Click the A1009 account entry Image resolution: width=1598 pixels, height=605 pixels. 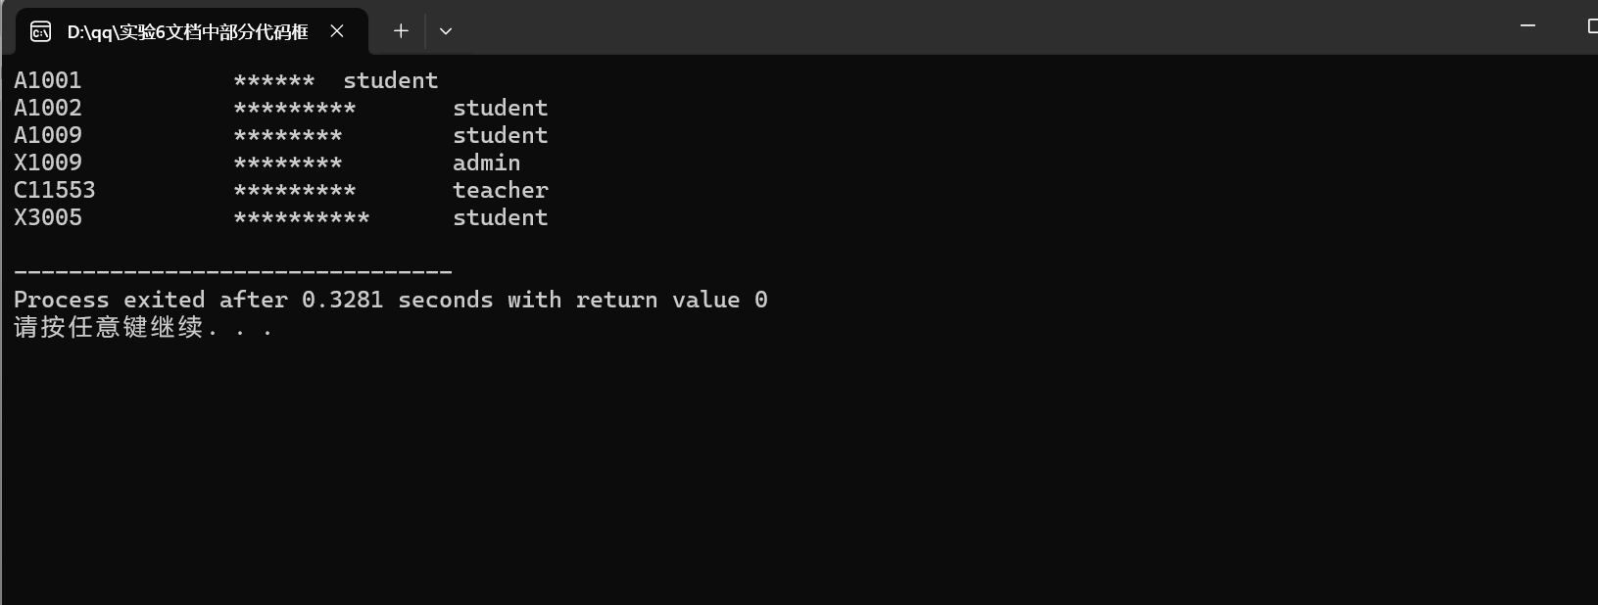(x=48, y=136)
